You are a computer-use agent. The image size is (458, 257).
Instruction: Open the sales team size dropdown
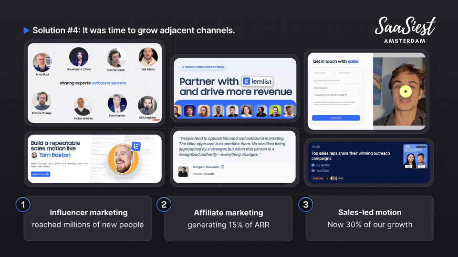tap(336, 88)
